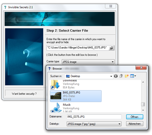Click the "JPG-Datei" type text
This screenshot has width=152, height=135.
pos(69,96)
